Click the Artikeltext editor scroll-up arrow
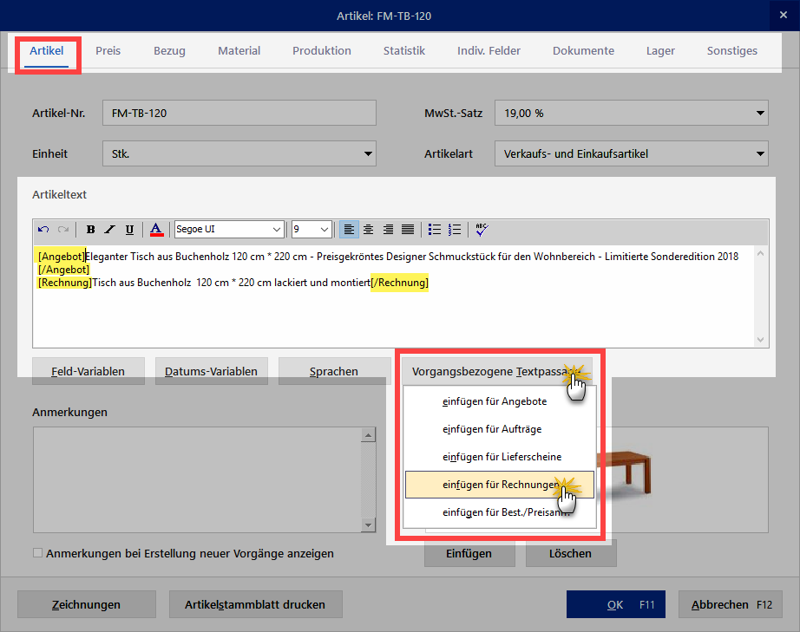Image resolution: width=800 pixels, height=632 pixels. [760, 254]
